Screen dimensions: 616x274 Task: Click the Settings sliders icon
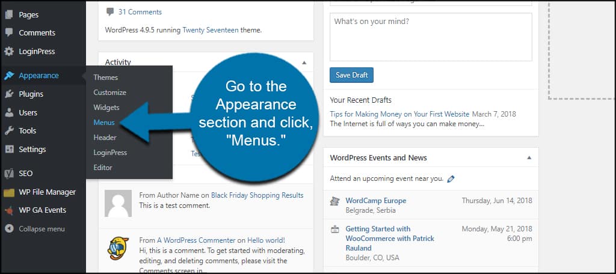coord(9,149)
